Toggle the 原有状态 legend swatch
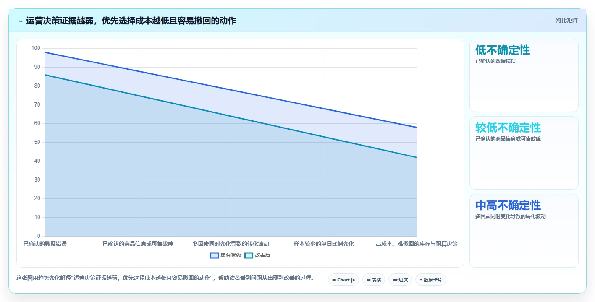Image resolution: width=595 pixels, height=302 pixels. [214, 255]
